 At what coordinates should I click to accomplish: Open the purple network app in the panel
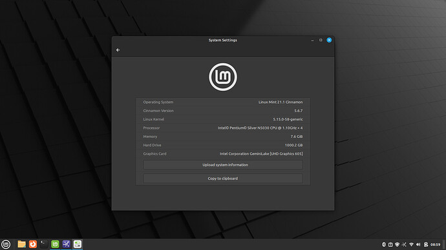coord(67,244)
